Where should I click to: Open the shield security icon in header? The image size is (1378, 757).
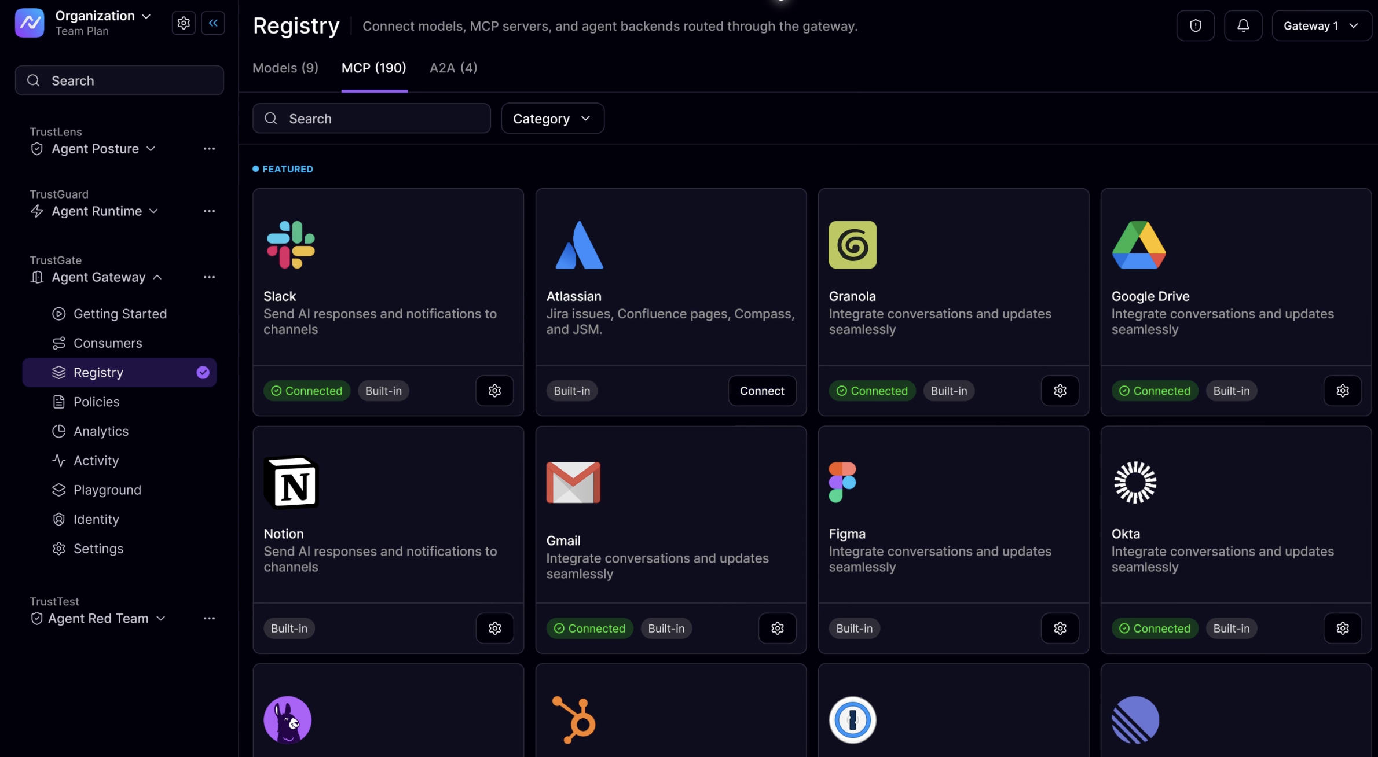[x=1196, y=25]
